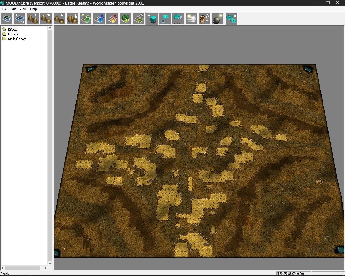Pick the flag marker placement tool

click(165, 19)
